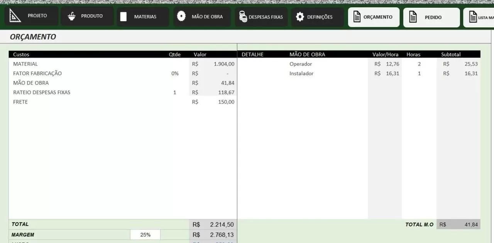The height and width of the screenshot is (243, 494).
Task: Select the material value 1.904,00
Action: click(224, 64)
